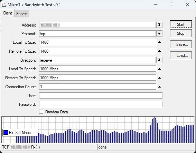
Task: Click the Rx: 3.4 Mbps legend text
Action: click(20, 133)
